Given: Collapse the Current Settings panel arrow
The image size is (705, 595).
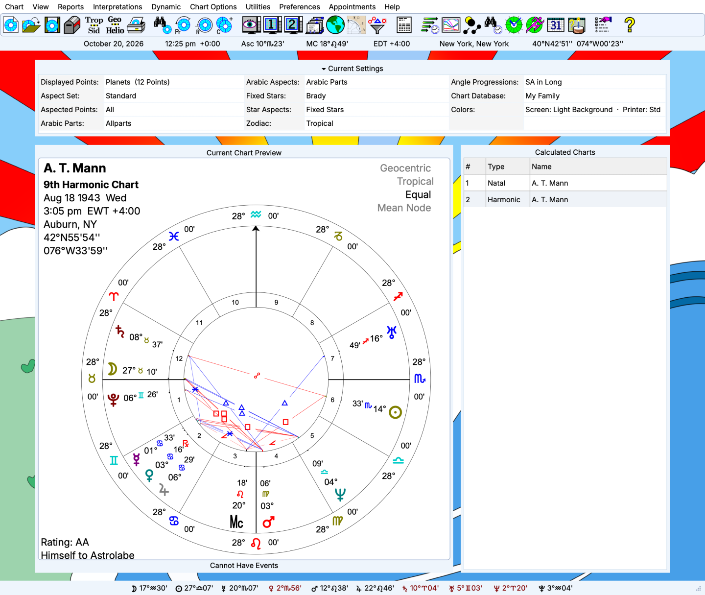Looking at the screenshot, I should [x=324, y=69].
